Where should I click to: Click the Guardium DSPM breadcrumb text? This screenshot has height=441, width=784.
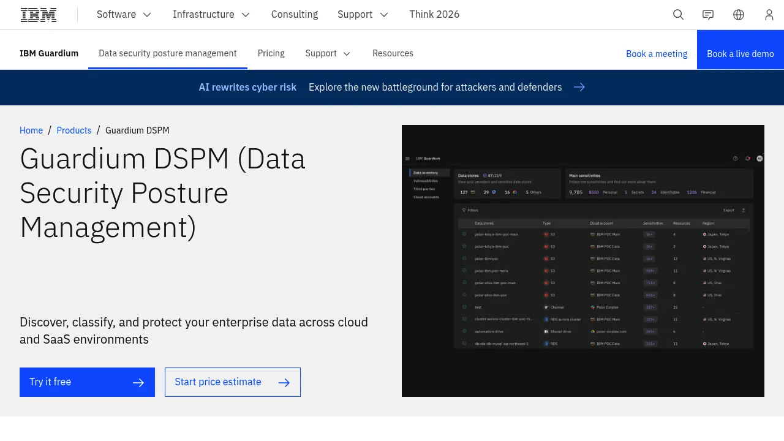click(x=137, y=130)
